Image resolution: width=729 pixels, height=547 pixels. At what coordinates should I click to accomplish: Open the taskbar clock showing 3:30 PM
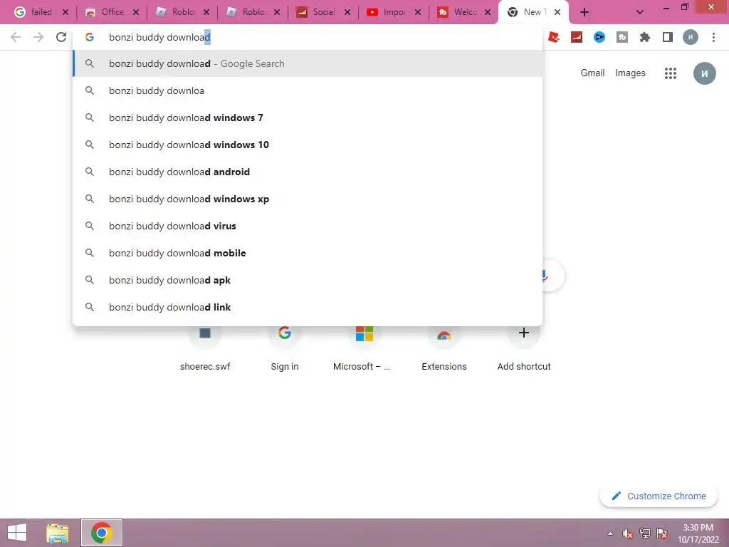tap(698, 533)
